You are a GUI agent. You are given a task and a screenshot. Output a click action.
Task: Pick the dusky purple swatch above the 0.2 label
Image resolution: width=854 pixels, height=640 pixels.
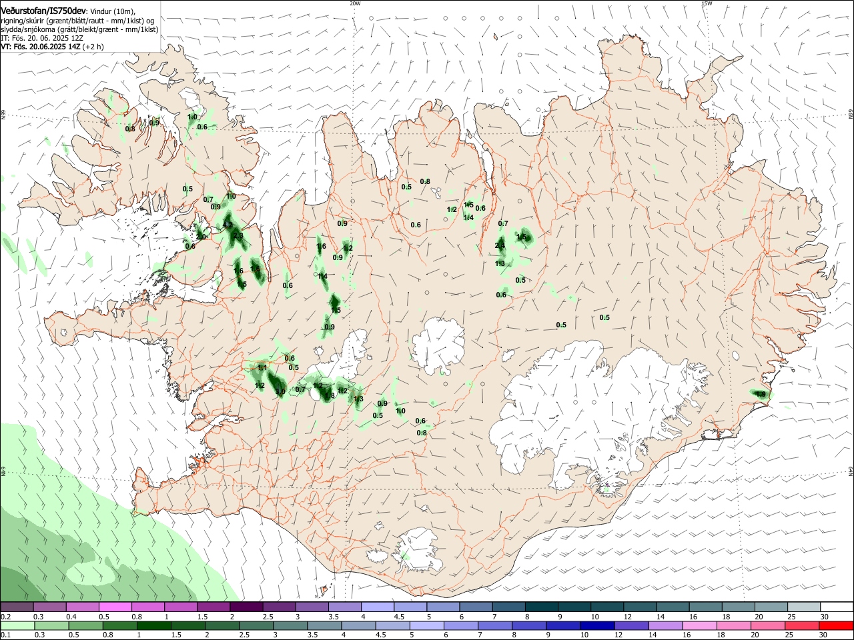[17, 607]
